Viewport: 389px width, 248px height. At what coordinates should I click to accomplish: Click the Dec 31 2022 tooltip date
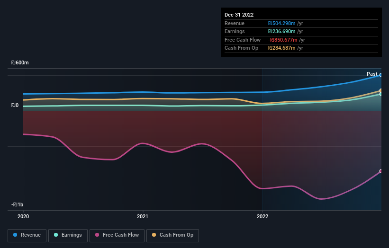coord(239,15)
